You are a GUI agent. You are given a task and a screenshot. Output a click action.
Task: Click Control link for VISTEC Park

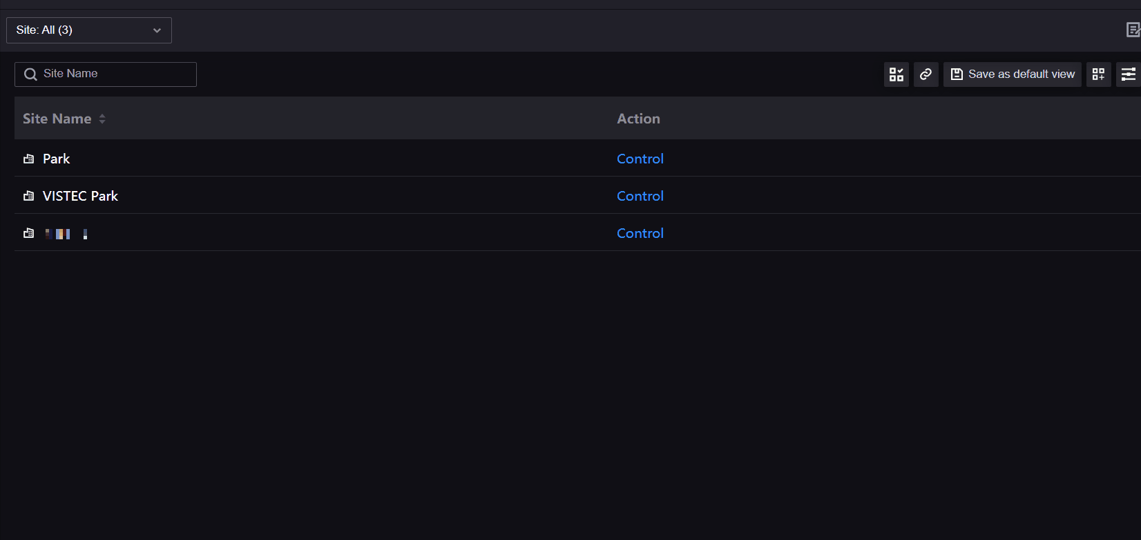(640, 197)
